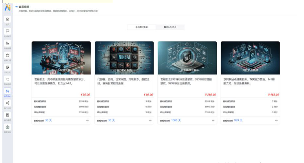Click the basic model quota row on ¥488.00 card
Viewport: 304px width, 163px height.
pyautogui.click(x=250, y=101)
